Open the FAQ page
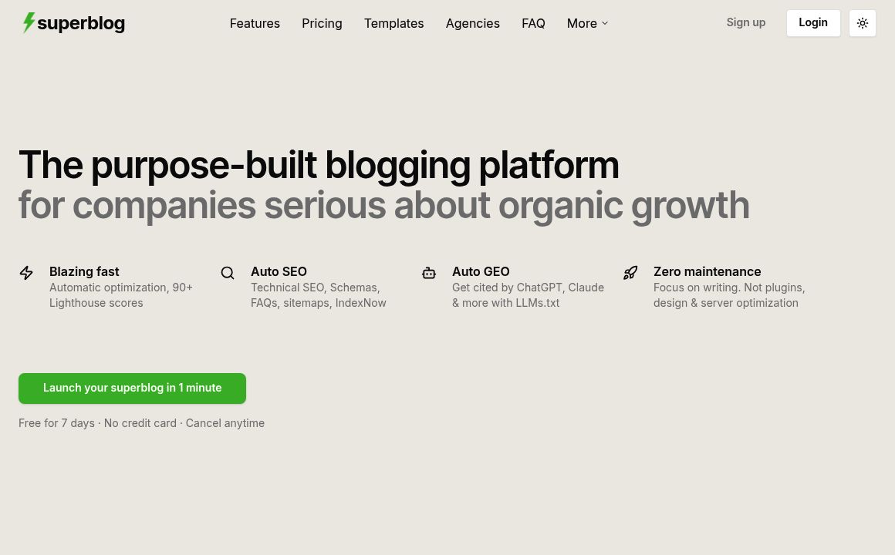 (533, 23)
